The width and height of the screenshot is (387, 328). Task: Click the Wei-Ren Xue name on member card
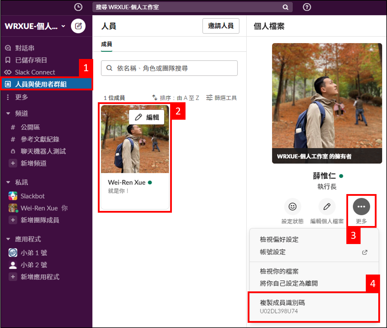click(127, 182)
